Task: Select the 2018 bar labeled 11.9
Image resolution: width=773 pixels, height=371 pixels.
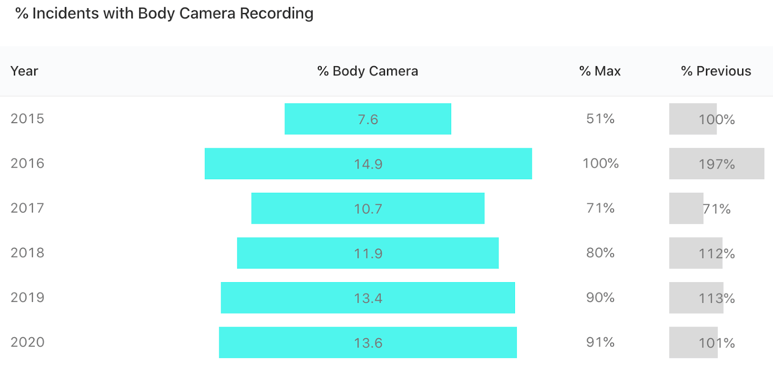Action: [x=368, y=253]
